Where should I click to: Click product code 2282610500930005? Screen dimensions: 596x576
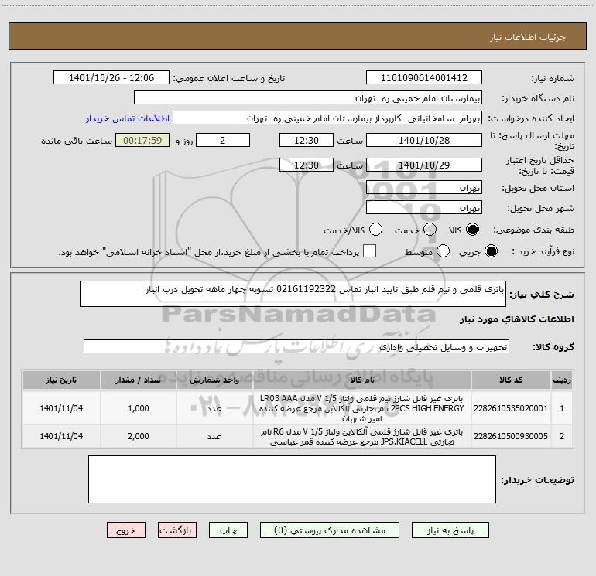(x=511, y=436)
